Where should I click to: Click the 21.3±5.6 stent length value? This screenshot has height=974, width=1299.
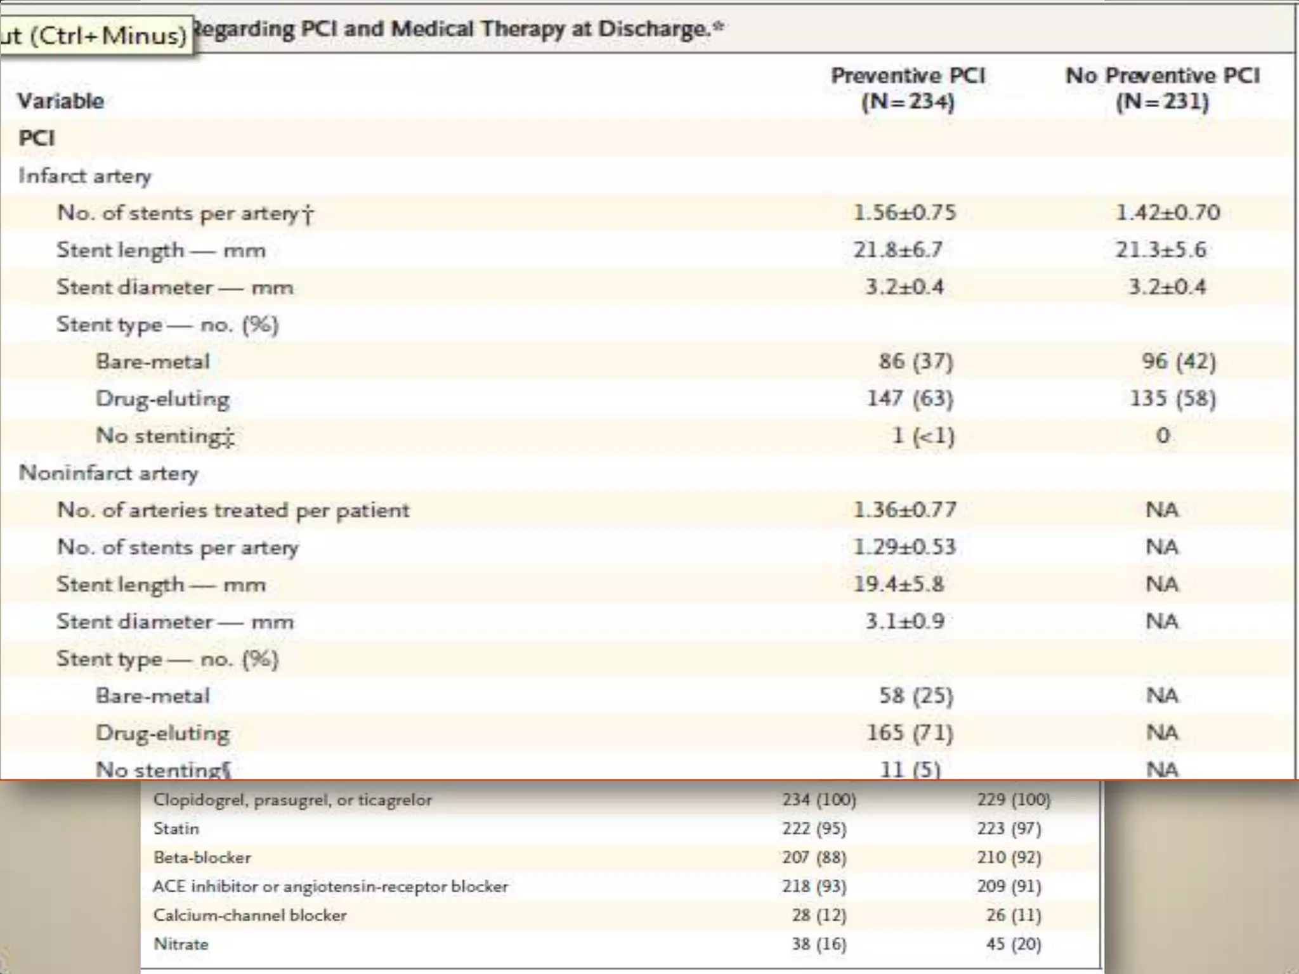pyautogui.click(x=1161, y=250)
